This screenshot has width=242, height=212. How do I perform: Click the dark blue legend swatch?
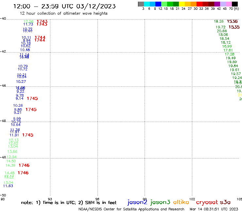pos(158,4)
